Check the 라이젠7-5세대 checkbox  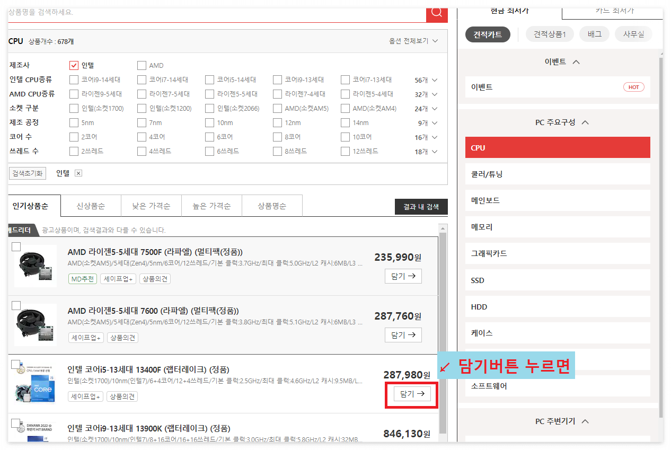pyautogui.click(x=142, y=94)
